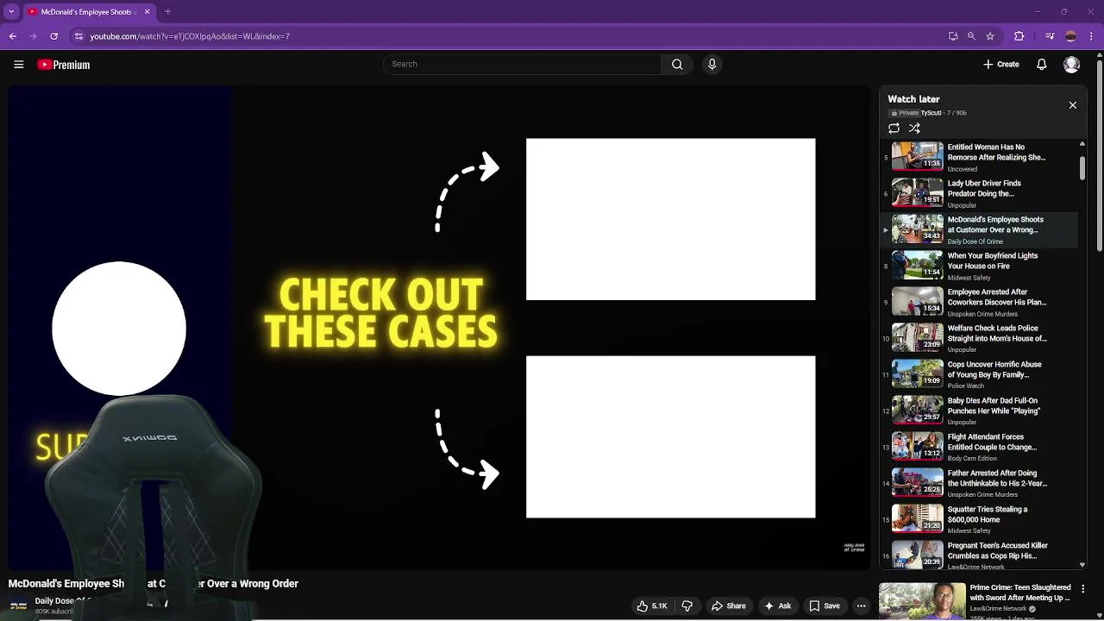The height and width of the screenshot is (621, 1104).
Task: Focus the YouTube search box
Action: (x=522, y=64)
